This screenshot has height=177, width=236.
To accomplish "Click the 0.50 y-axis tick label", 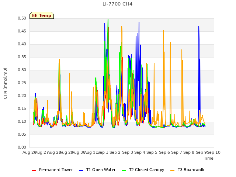I will pyautogui.click(x=22, y=18).
